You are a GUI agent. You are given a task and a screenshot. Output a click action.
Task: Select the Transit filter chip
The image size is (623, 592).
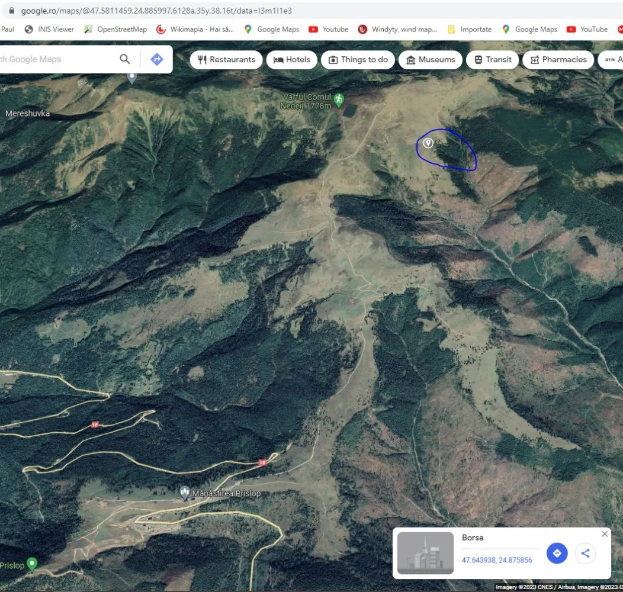tap(493, 60)
